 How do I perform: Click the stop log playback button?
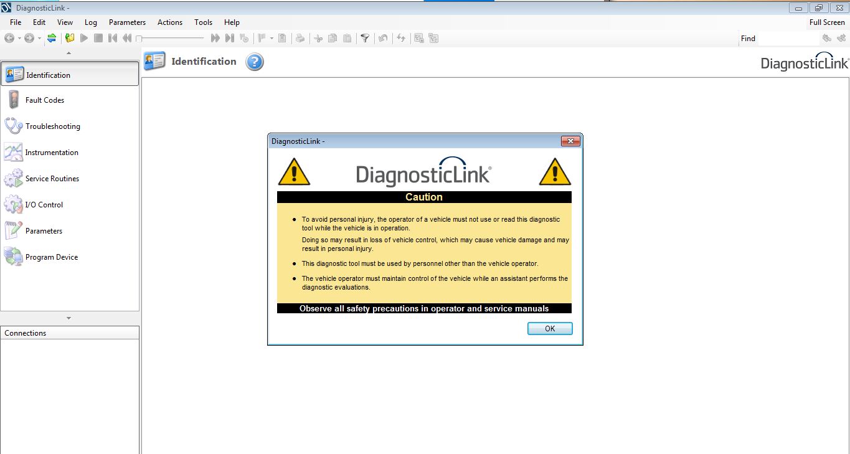coord(98,38)
